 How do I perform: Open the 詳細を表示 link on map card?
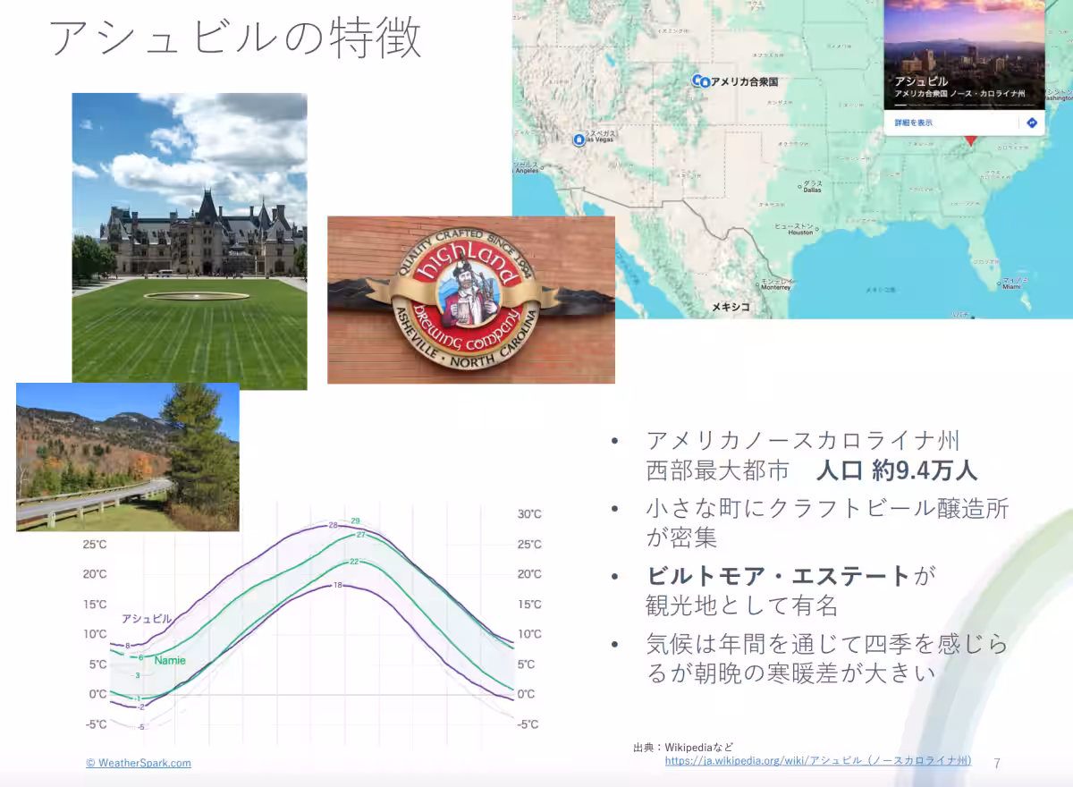[913, 123]
